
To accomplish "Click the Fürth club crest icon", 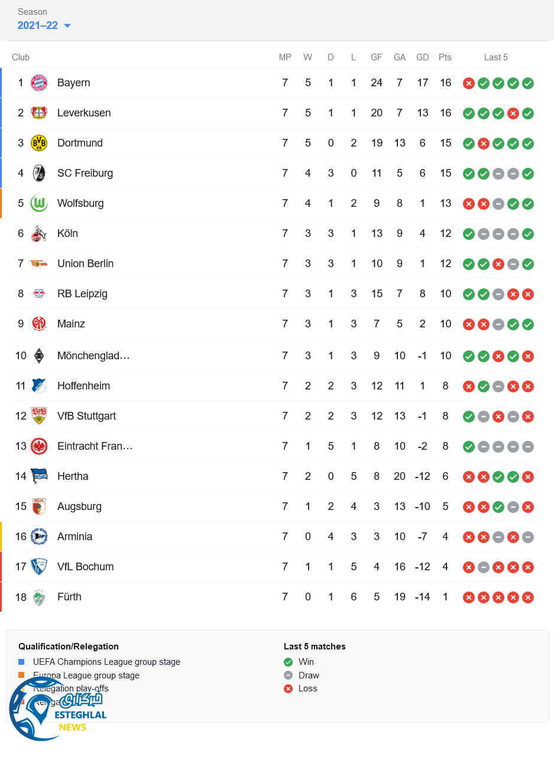I will click(39, 597).
